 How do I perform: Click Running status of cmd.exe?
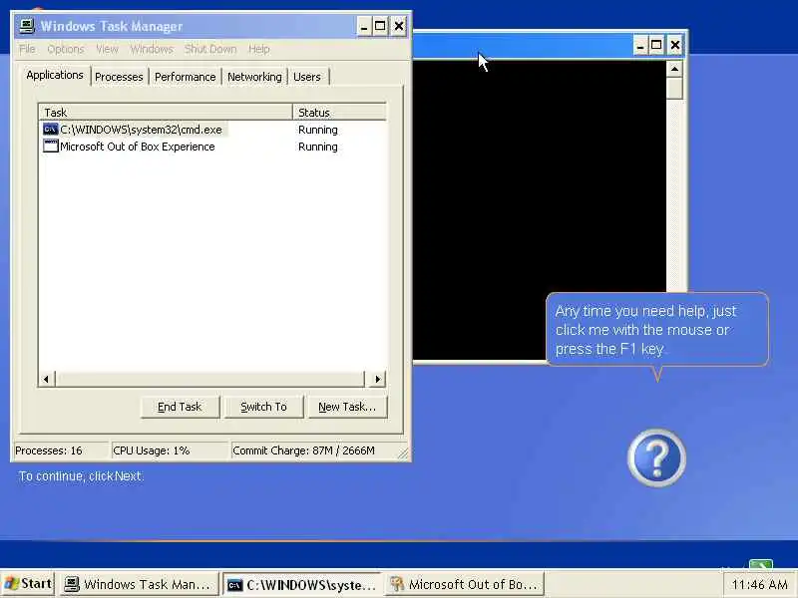[x=318, y=130]
